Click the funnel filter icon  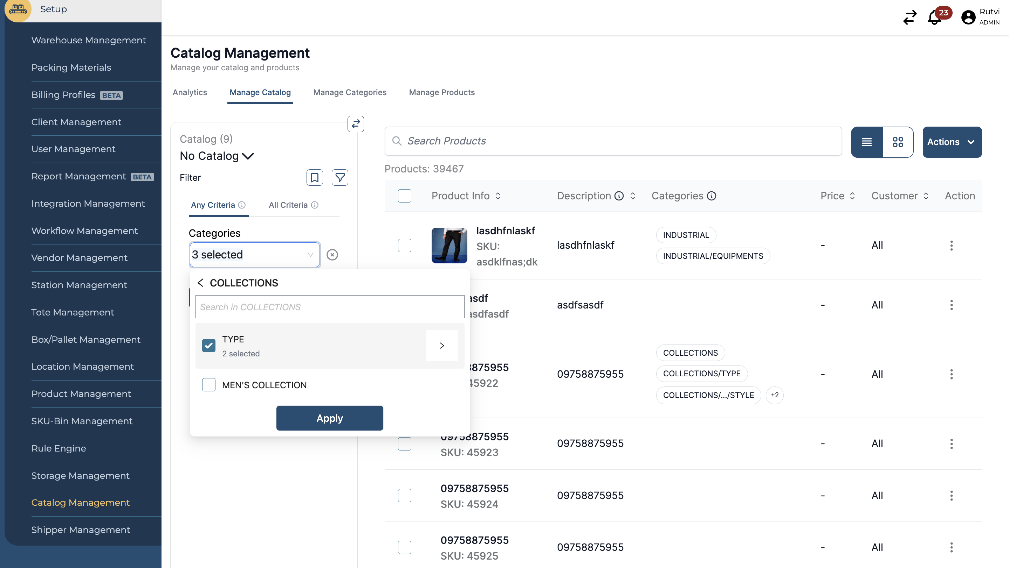click(339, 177)
